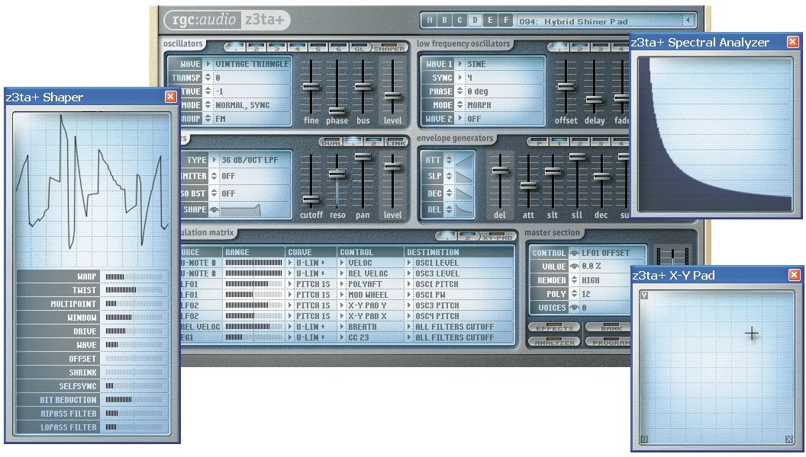The height and width of the screenshot is (457, 806).
Task: Select LFO tab 3
Action: (601, 48)
